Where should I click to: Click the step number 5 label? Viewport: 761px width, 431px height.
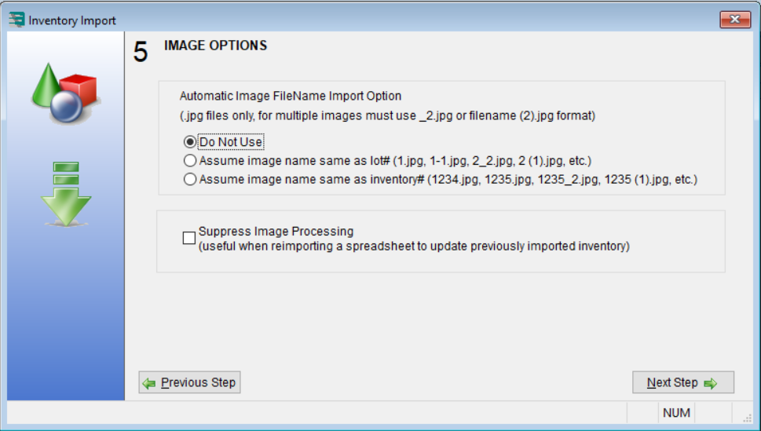[141, 53]
